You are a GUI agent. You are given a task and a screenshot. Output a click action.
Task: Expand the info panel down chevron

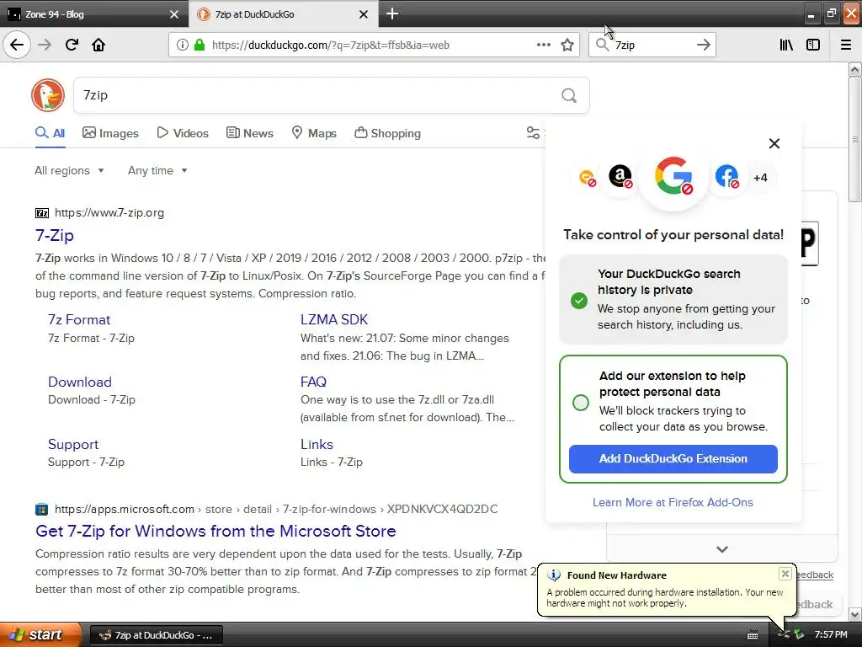point(722,549)
